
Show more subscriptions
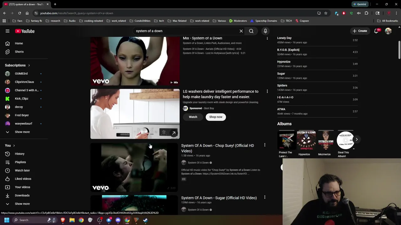(22, 132)
